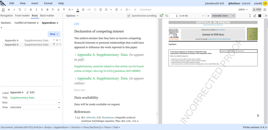Open bulleted list style dropdown arrow
Screen dimensions: 268x130
pos(111,10)
